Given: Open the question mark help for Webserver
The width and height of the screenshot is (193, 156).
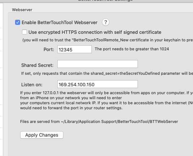Looking at the screenshot, I should click(106, 22).
